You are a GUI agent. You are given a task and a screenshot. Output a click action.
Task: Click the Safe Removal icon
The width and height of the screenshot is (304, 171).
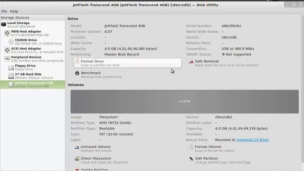click(191, 62)
